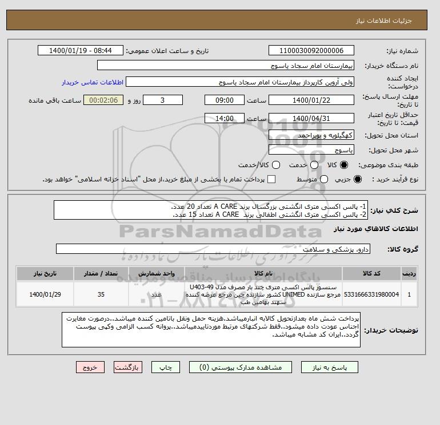Click the delivery province field کهگیلویه و بویراحمد
Screen dimensions: 440x425
tap(311, 135)
